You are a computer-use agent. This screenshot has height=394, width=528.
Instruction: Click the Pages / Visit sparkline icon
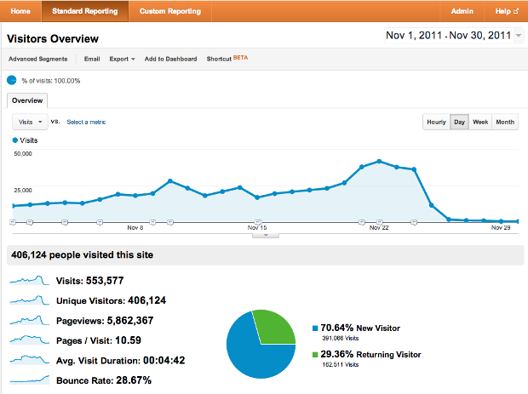click(x=29, y=340)
